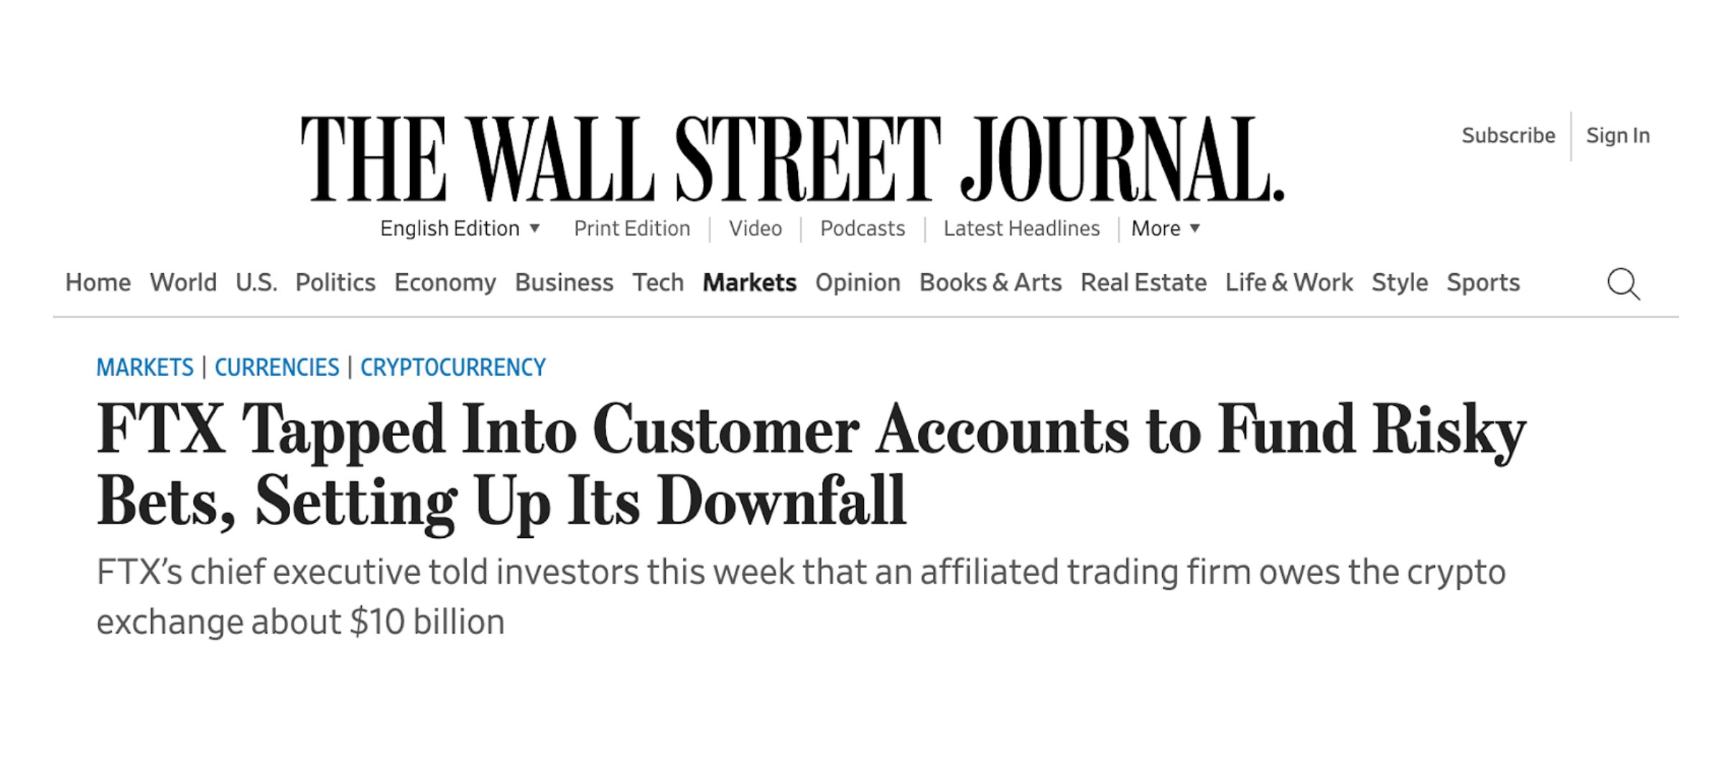
Task: Click The Wall Street Journal logo
Action: click(792, 159)
